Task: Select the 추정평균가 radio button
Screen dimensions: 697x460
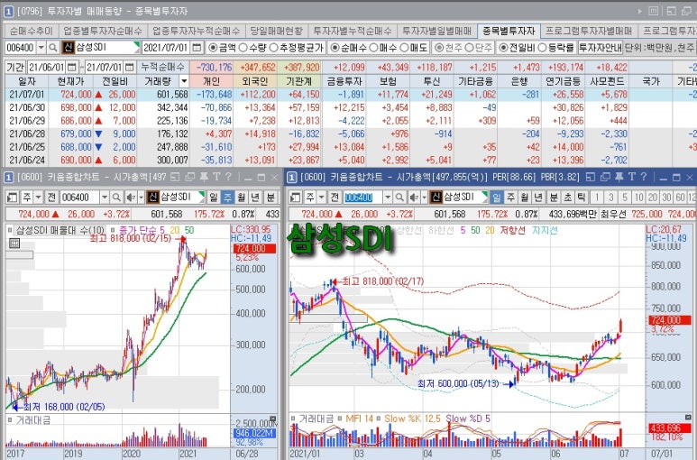Action: click(273, 47)
